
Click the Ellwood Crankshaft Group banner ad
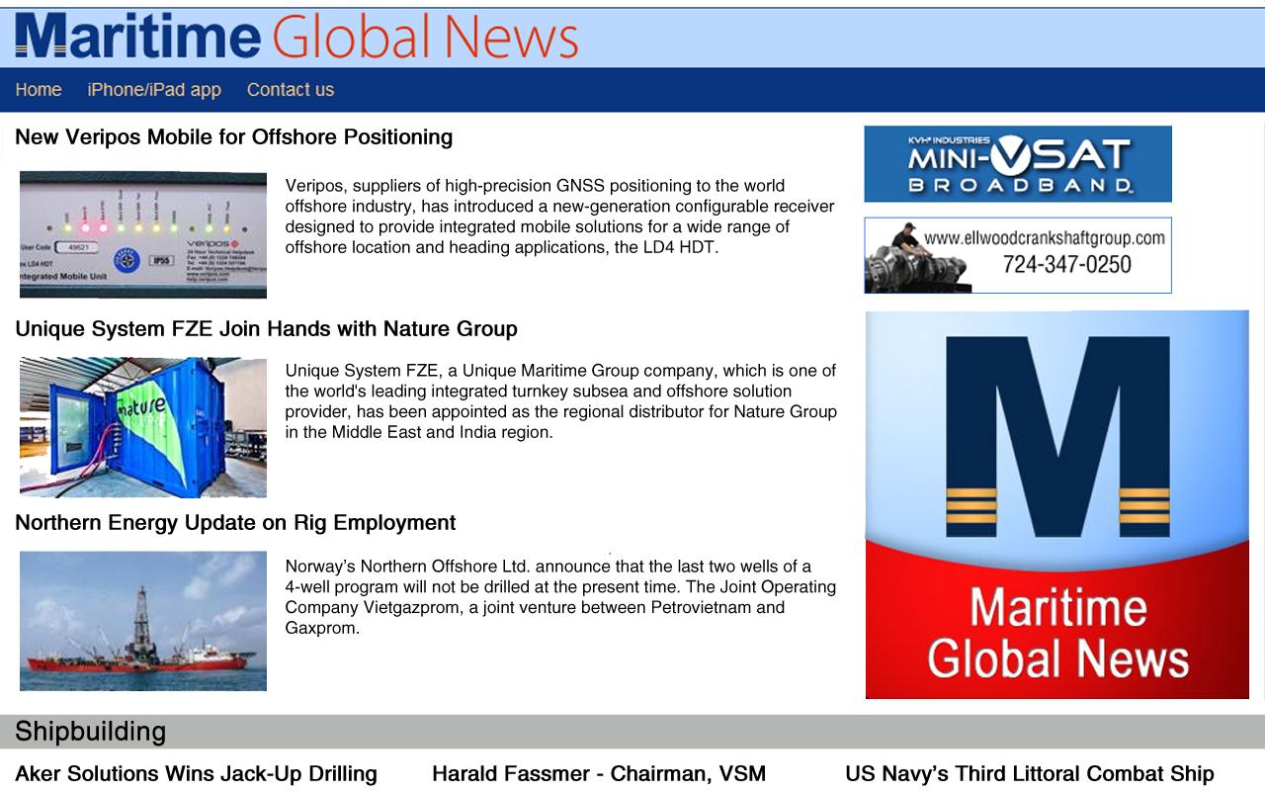pos(1018,255)
